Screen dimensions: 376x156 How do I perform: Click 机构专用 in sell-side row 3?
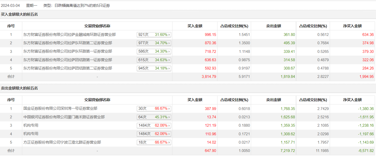[x=31, y=125]
